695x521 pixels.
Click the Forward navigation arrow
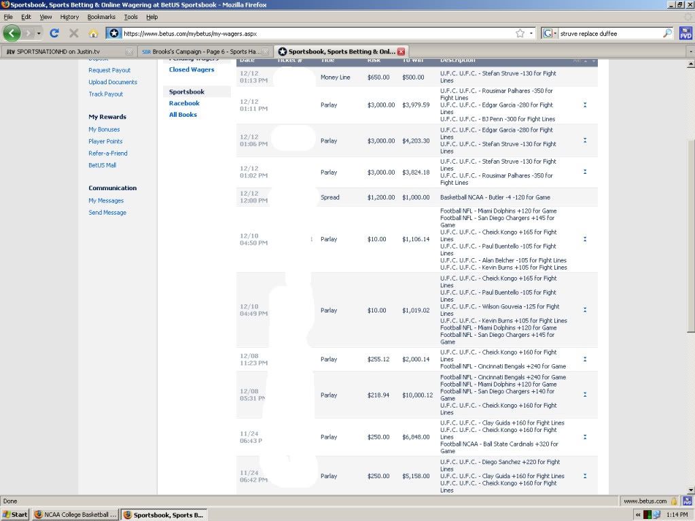tap(29, 33)
